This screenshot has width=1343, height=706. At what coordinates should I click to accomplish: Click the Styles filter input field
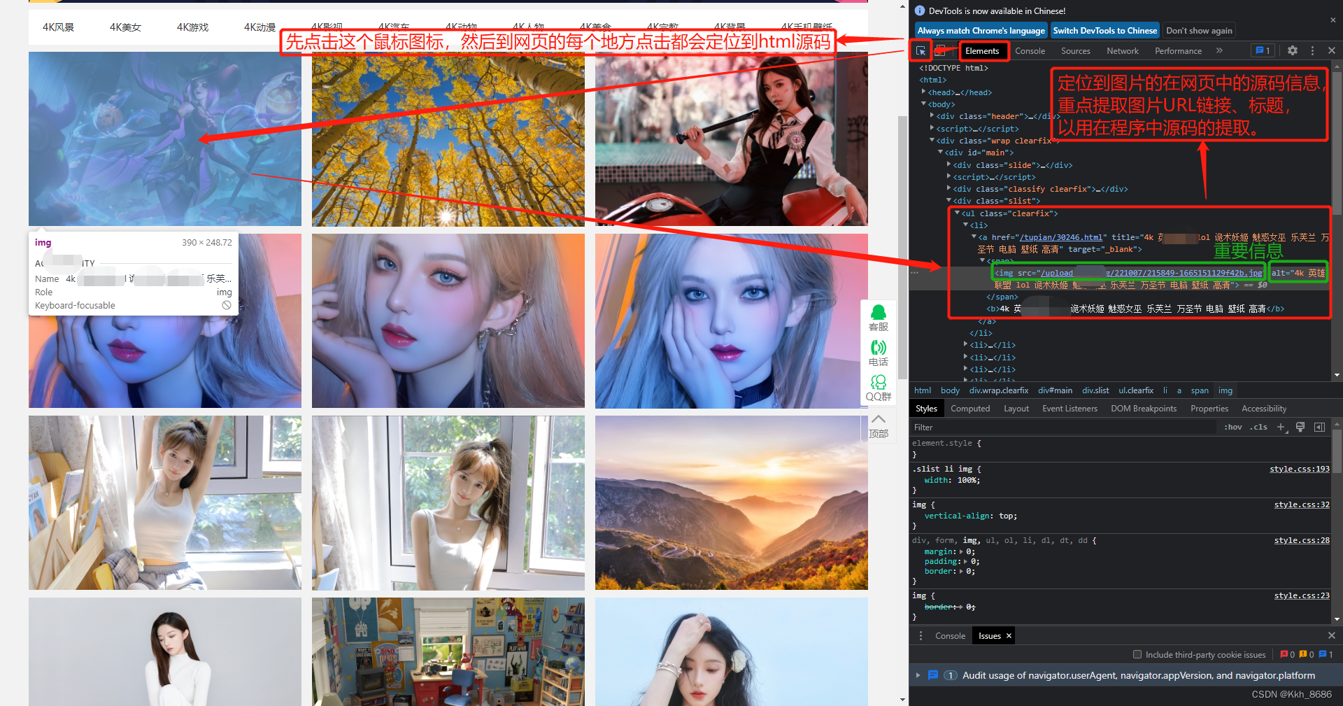(1063, 427)
